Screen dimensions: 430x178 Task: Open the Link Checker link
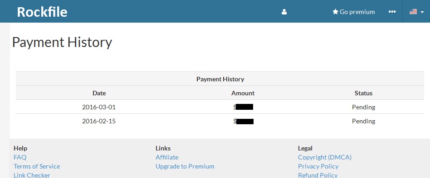click(x=32, y=175)
